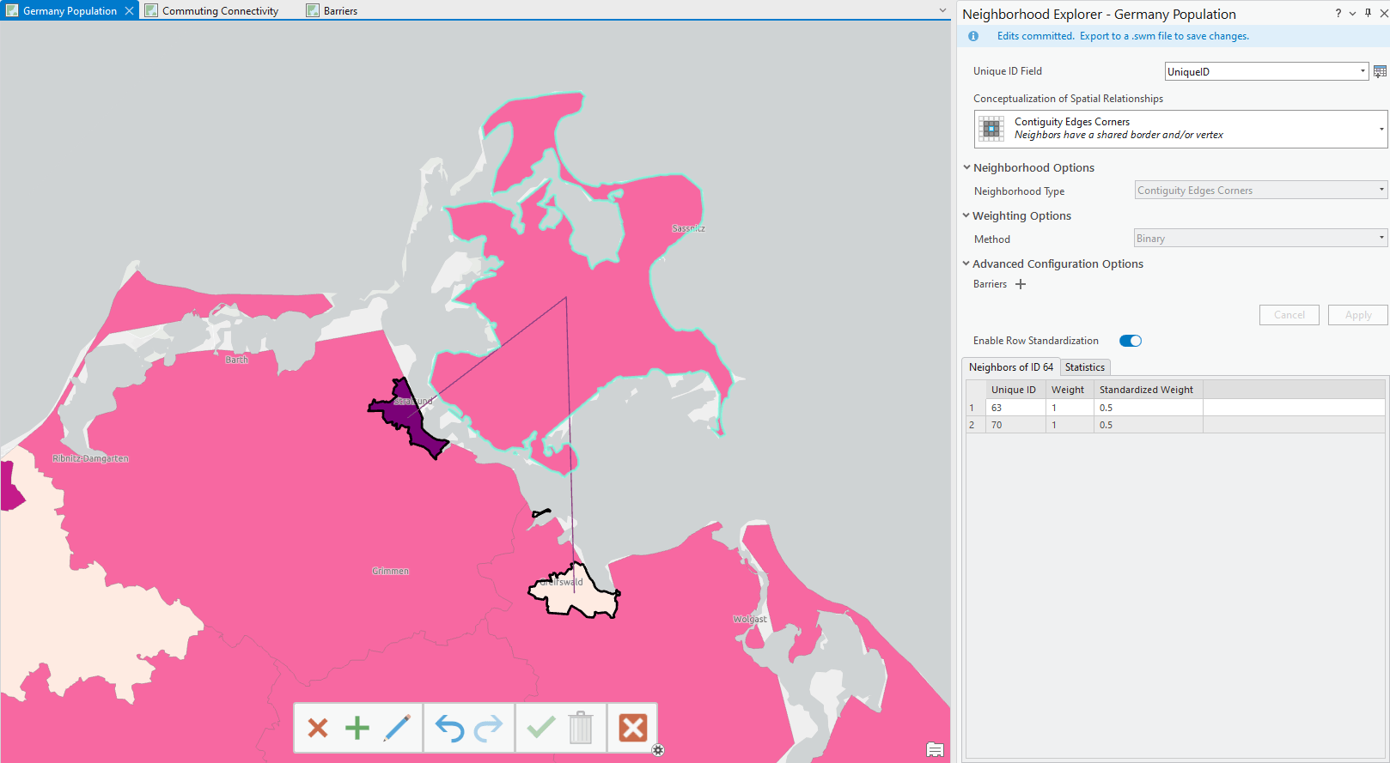Sort by the Unique ID column header
Screen dimensions: 1390x763
[1014, 390]
